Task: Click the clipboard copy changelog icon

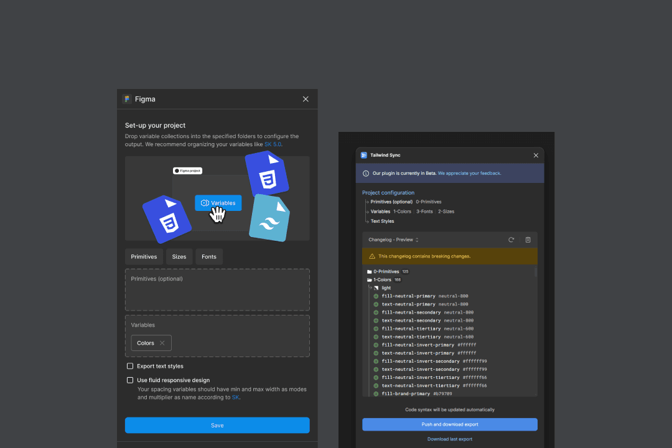Action: click(528, 240)
